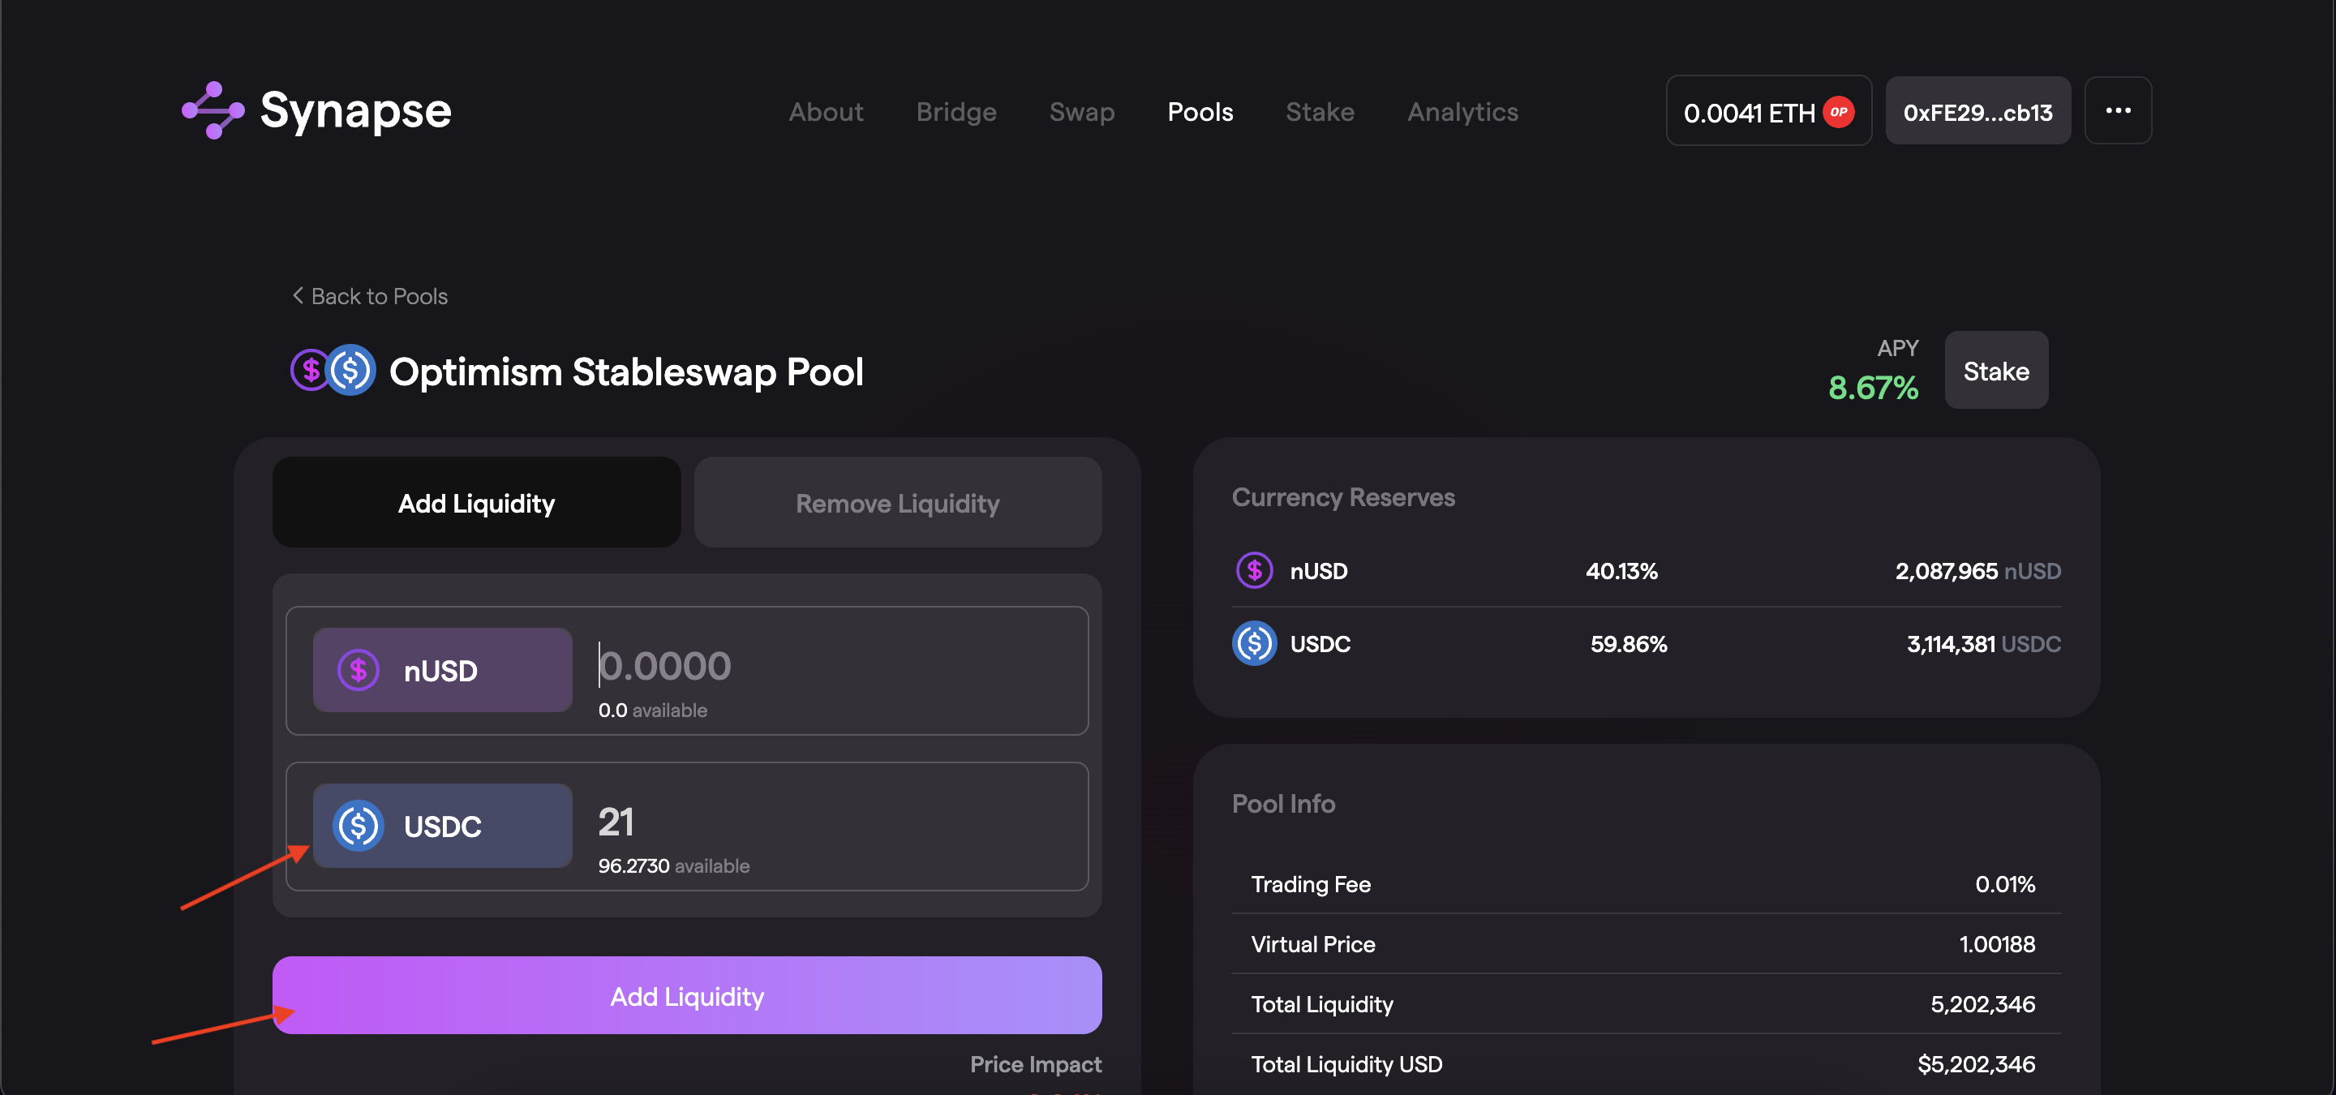This screenshot has width=2336, height=1095.
Task: Click the Stake button beside APY
Action: click(1996, 370)
